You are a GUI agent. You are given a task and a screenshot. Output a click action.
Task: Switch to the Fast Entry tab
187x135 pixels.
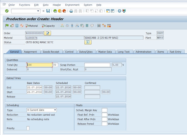[175, 52]
